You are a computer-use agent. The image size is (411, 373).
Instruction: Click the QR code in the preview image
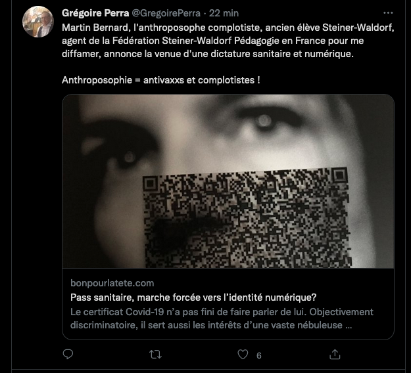pos(247,218)
